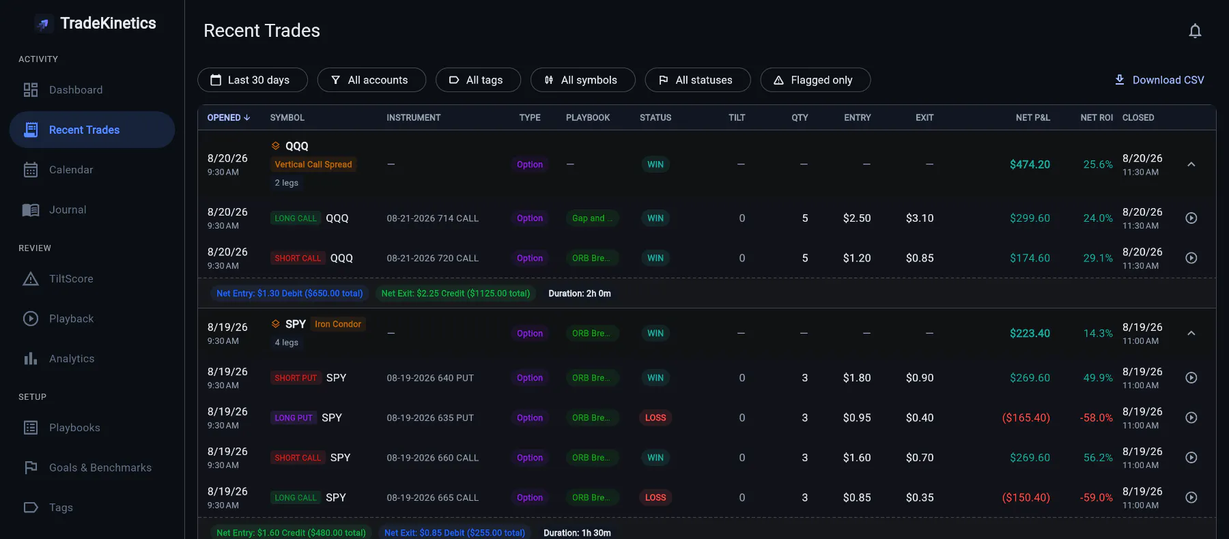1229x539 pixels.
Task: Collapse the SPY Iron Condor group
Action: pos(1191,333)
